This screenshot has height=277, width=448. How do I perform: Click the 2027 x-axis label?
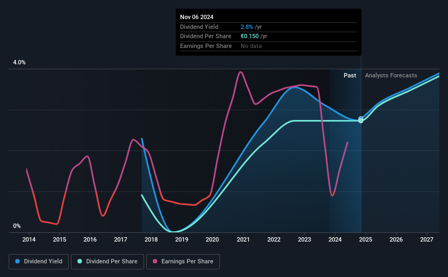pos(427,239)
